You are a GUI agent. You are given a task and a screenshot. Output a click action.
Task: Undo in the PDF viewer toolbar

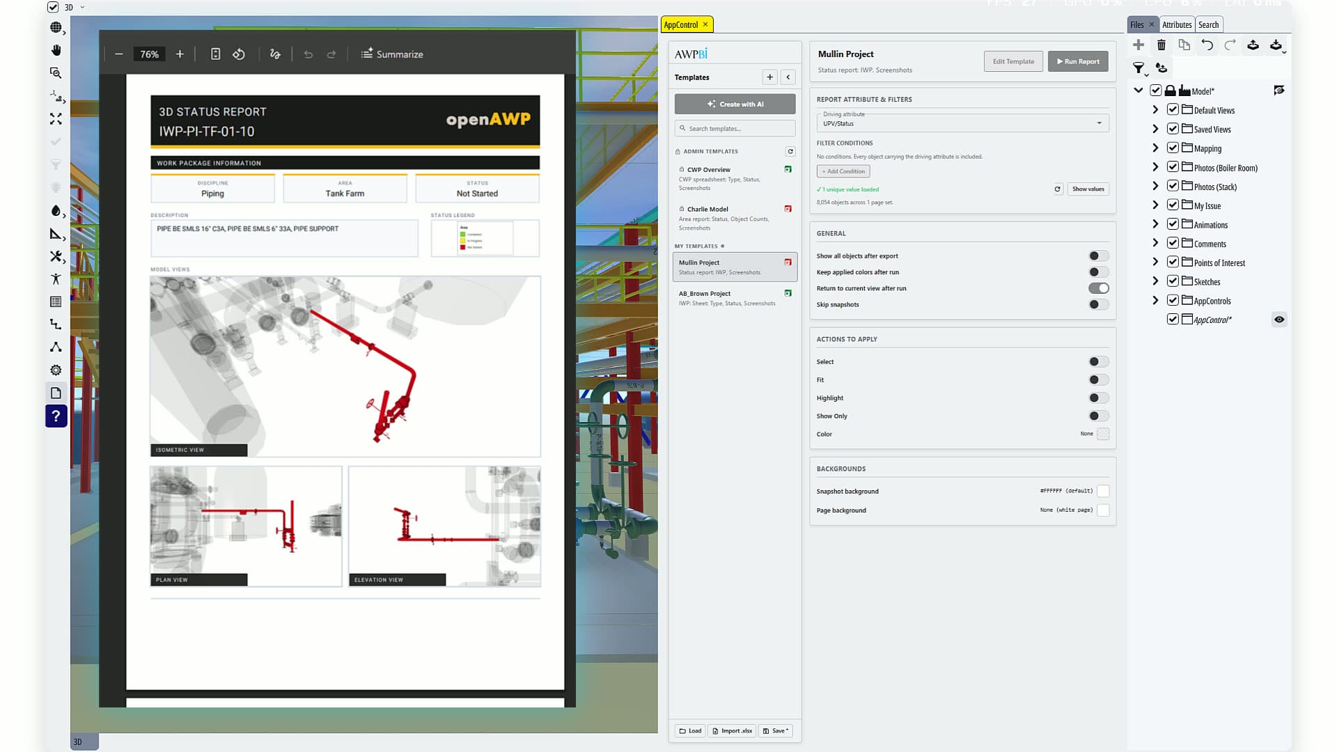[308, 54]
